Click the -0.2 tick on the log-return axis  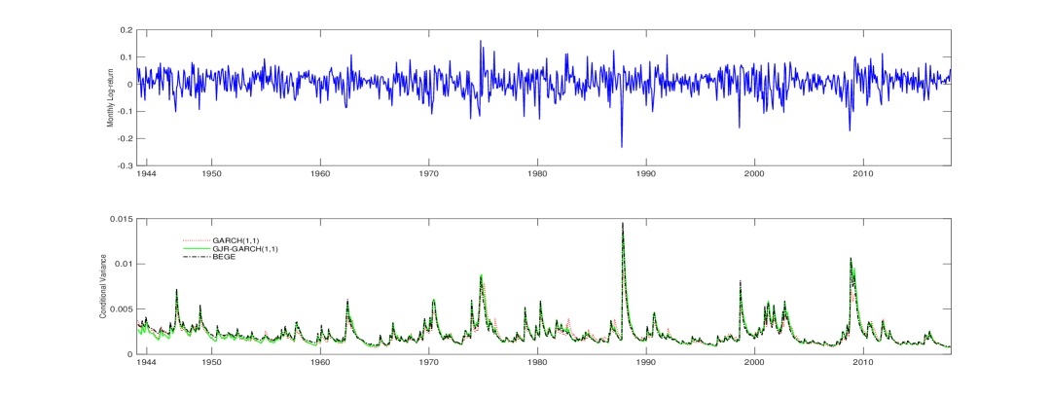[126, 139]
